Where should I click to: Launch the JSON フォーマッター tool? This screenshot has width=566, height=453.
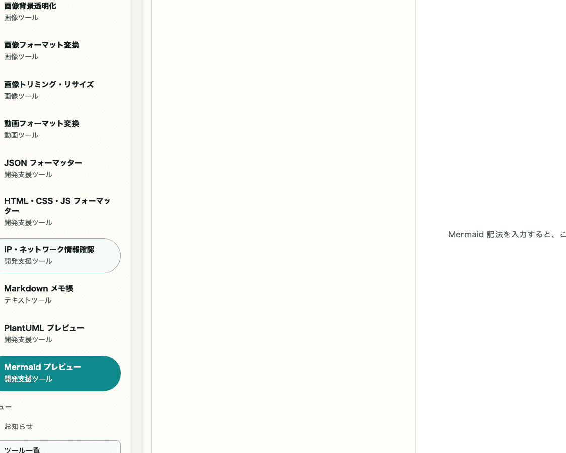43,163
